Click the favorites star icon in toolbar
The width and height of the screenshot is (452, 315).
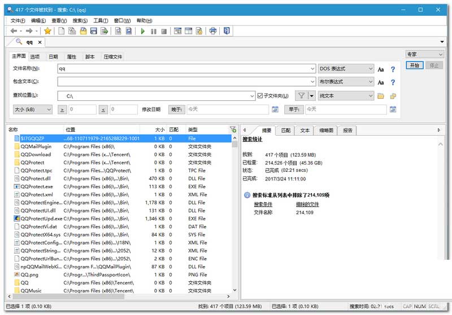click(48, 31)
